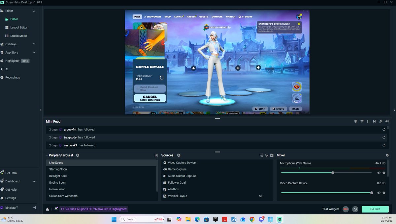Image resolution: width=396 pixels, height=224 pixels.
Task: Click the Fortnite stream preview canvas
Action: [217, 62]
